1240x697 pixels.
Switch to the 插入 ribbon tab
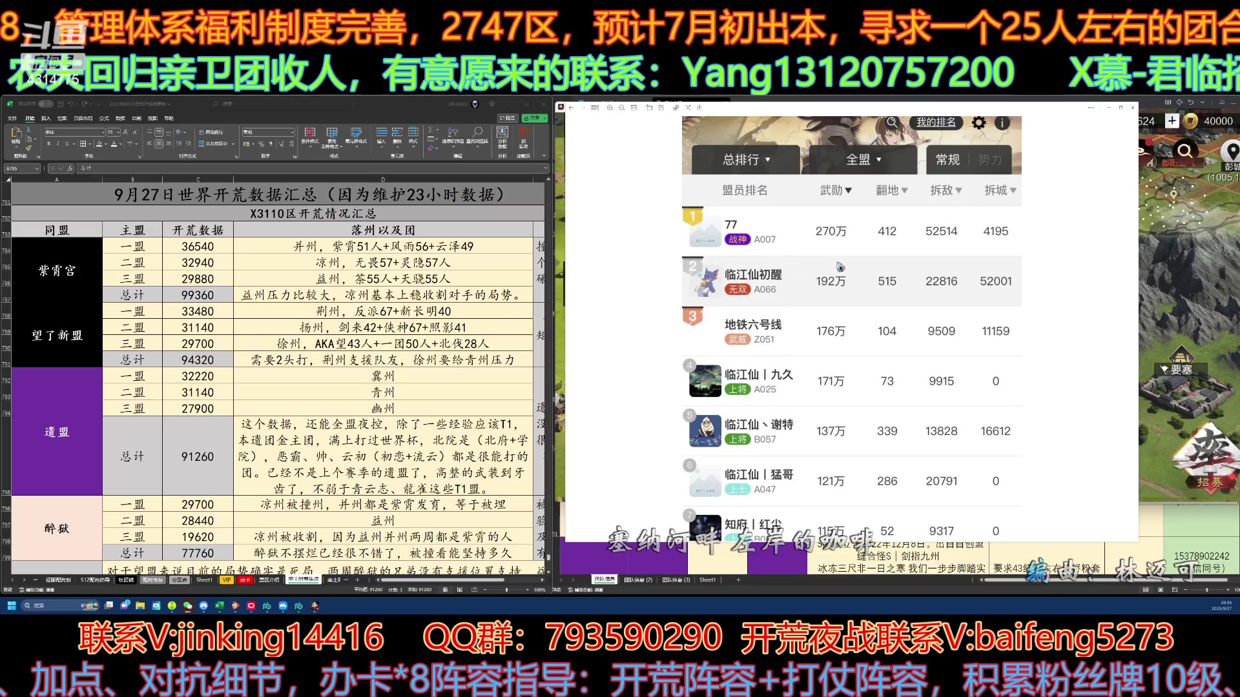click(46, 119)
